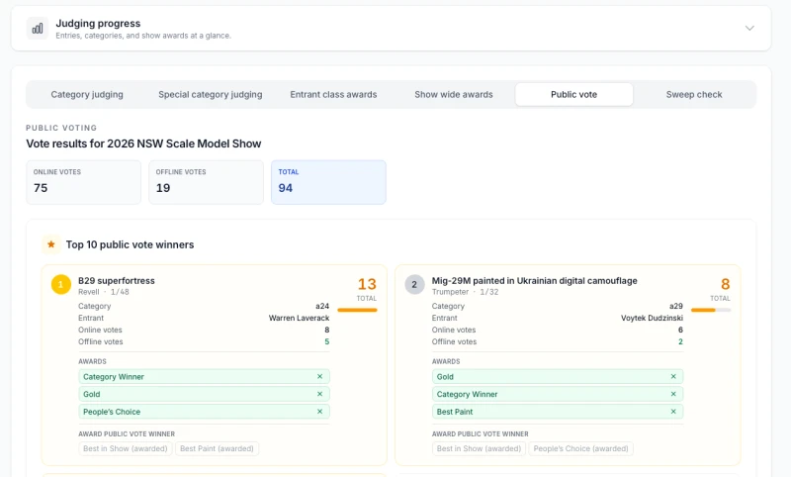791x477 pixels.
Task: Click the Online votes 75 stat card
Action: pyautogui.click(x=84, y=182)
